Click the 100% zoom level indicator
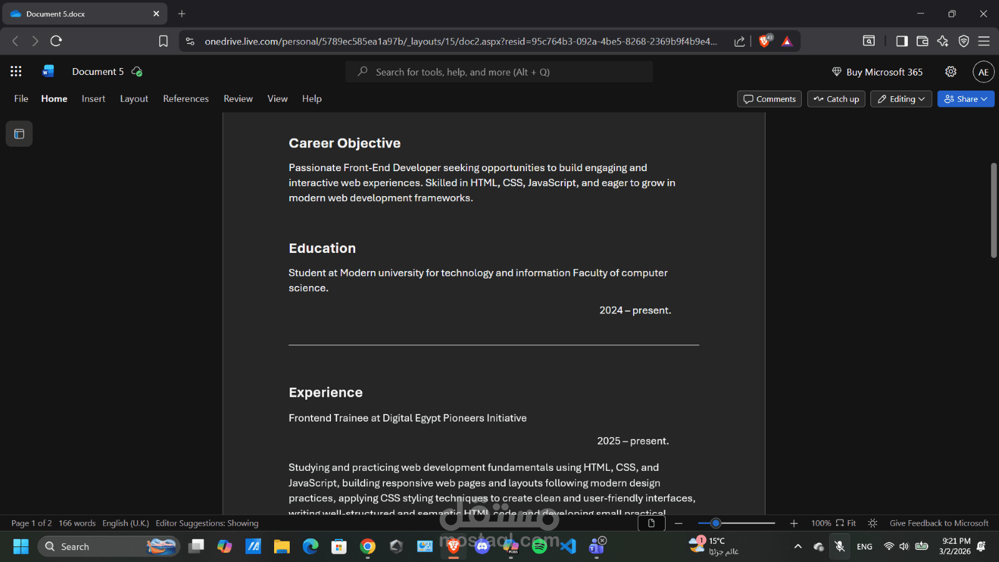Viewport: 999px width, 562px height. coord(821,523)
